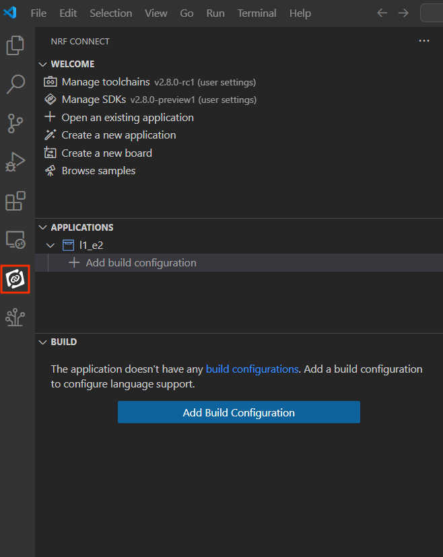This screenshot has height=557, width=443.
Task: Open the Run and Debug view
Action: tap(15, 162)
